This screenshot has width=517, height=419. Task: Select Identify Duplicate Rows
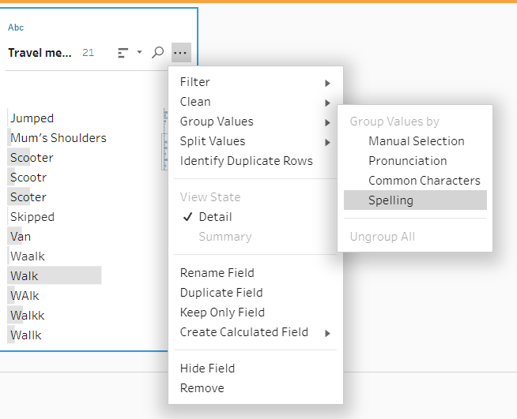(246, 161)
